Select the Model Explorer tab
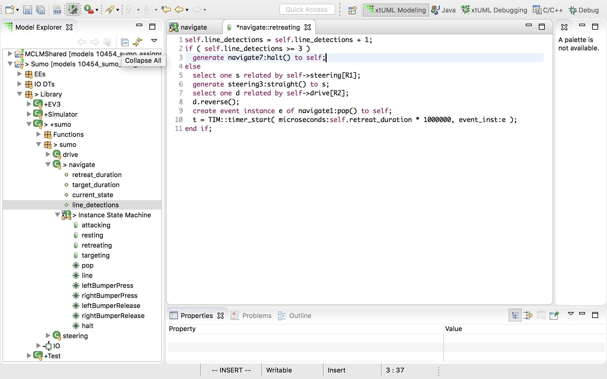The width and height of the screenshot is (607, 379). point(39,27)
